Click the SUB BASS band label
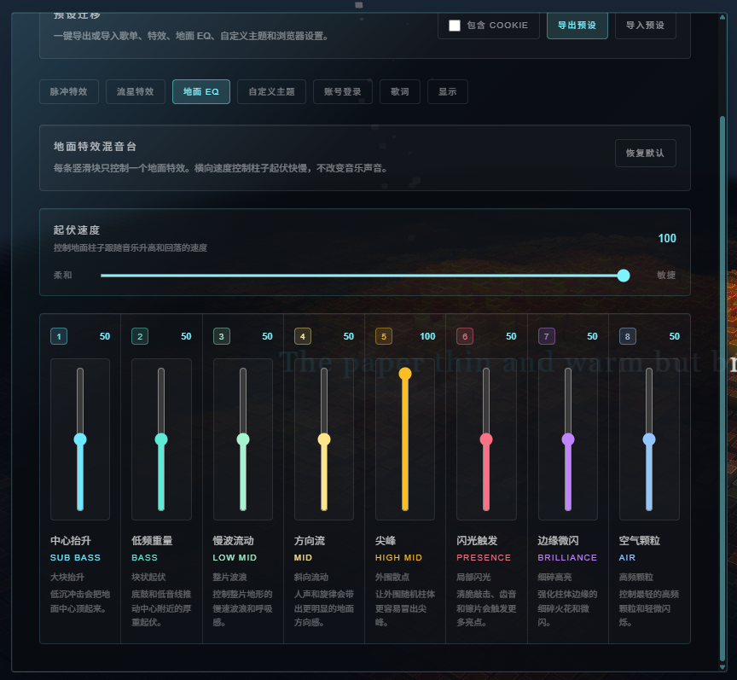Image resolution: width=737 pixels, height=680 pixels. click(x=75, y=558)
